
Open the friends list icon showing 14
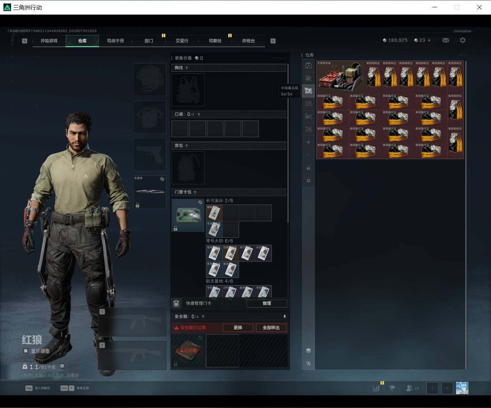point(412,388)
